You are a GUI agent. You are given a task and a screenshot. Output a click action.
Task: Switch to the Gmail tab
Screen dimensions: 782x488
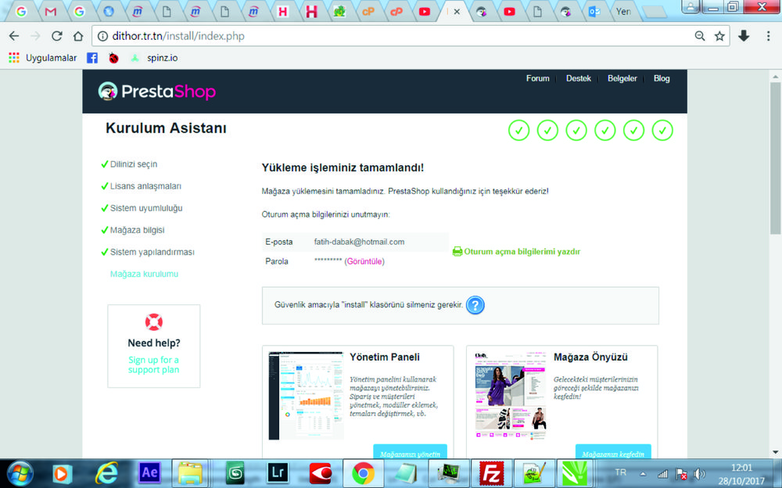click(x=50, y=12)
